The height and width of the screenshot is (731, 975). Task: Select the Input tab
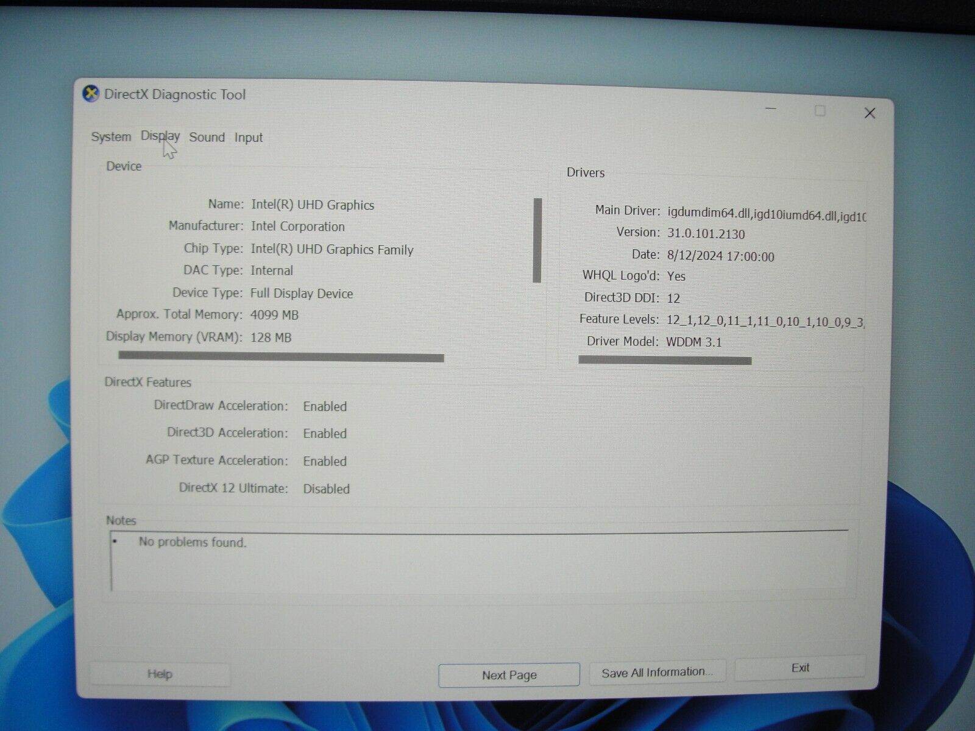pos(248,138)
